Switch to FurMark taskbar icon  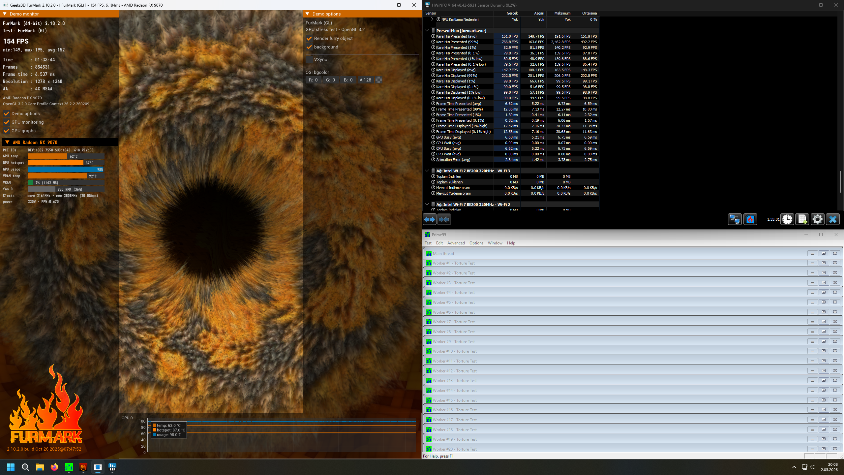click(x=83, y=467)
